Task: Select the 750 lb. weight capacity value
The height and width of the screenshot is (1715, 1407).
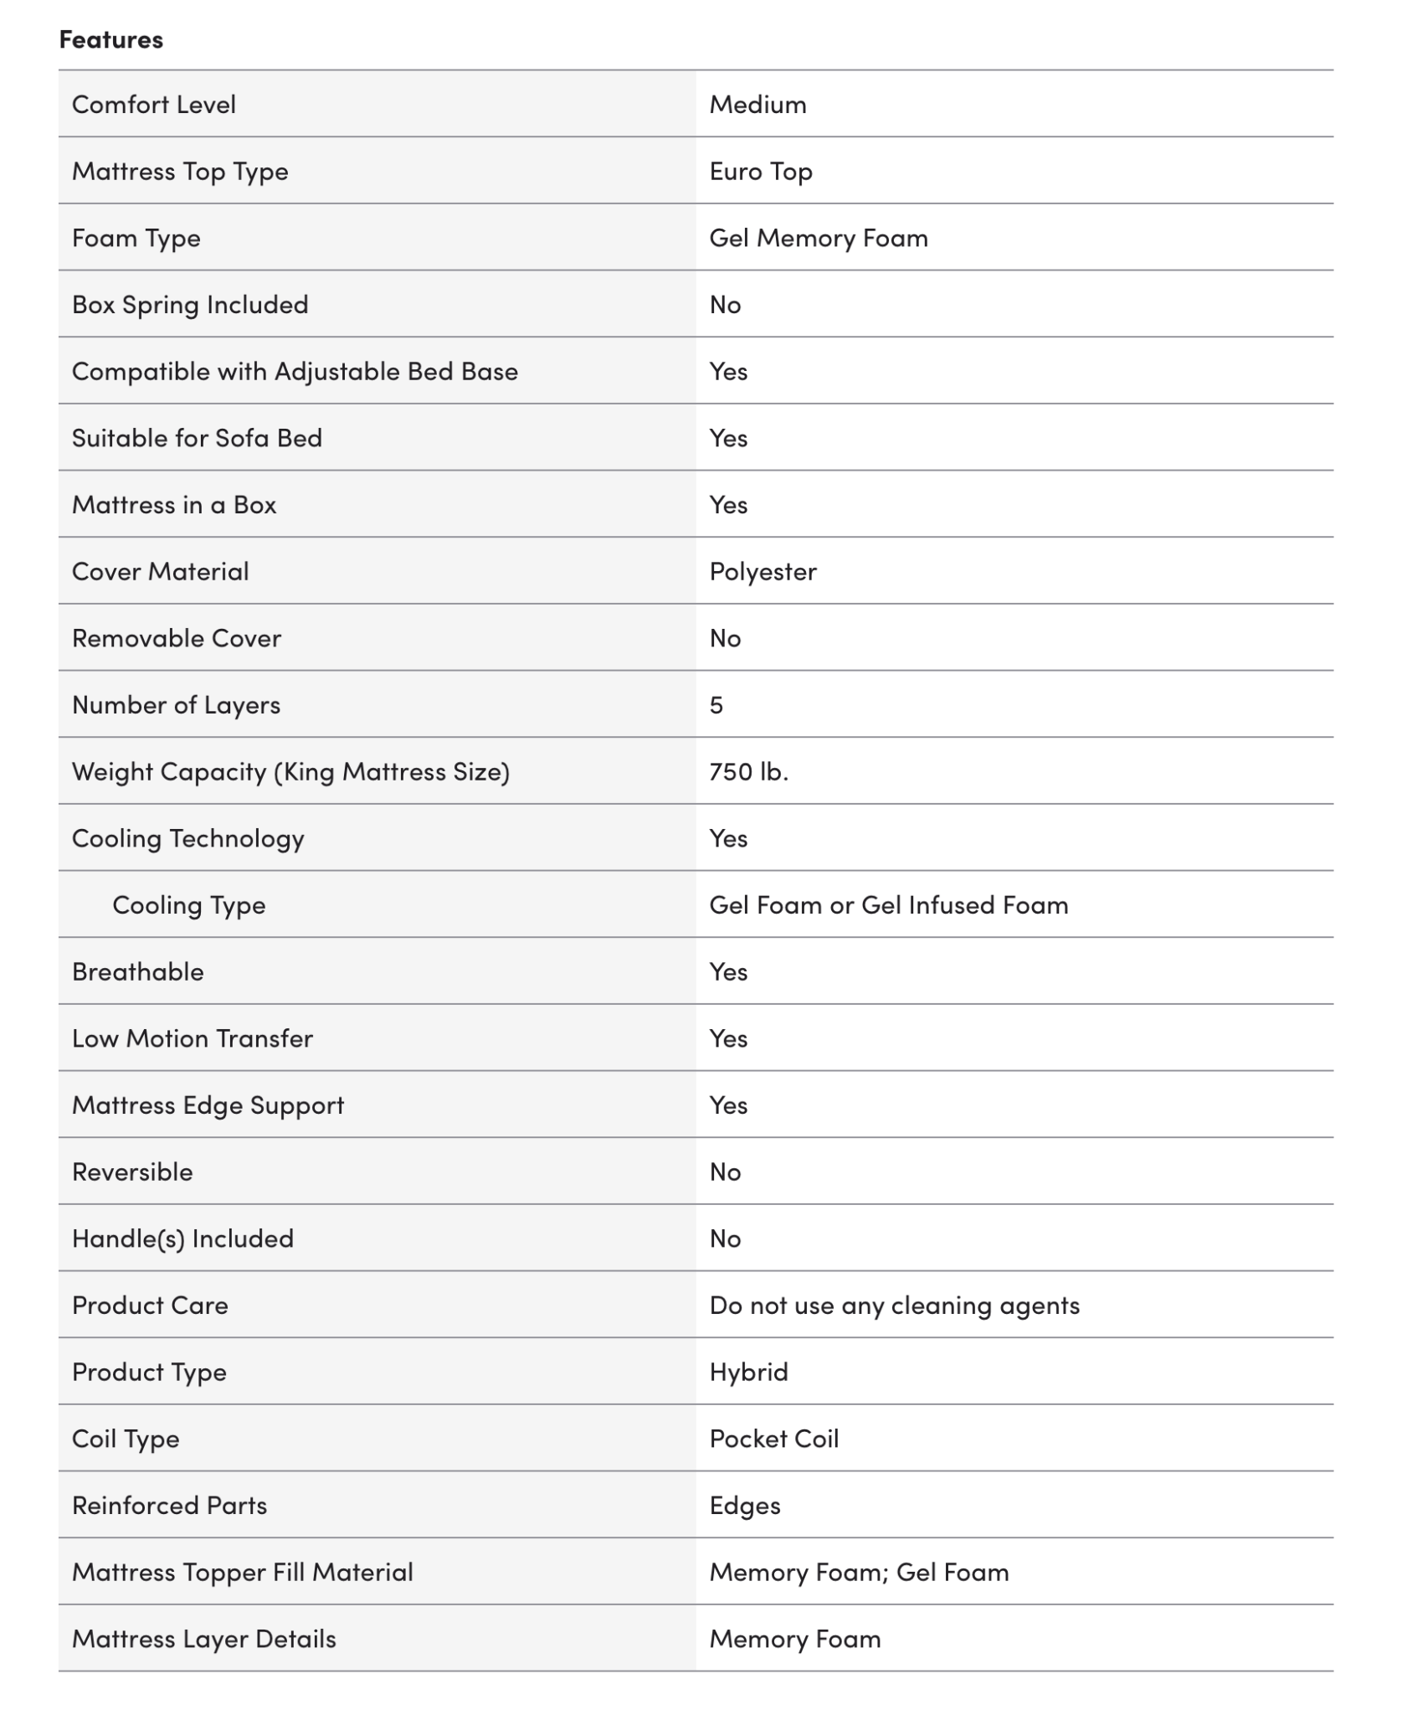Action: (x=748, y=771)
